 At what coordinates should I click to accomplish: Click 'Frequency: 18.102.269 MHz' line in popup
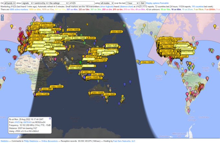point(30,125)
